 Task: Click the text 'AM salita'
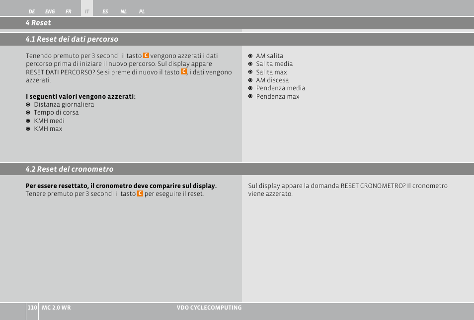coord(270,56)
